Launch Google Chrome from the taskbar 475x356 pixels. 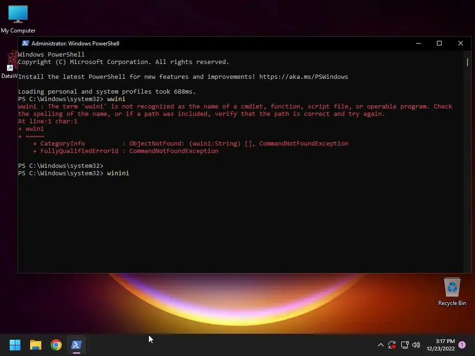click(x=56, y=345)
